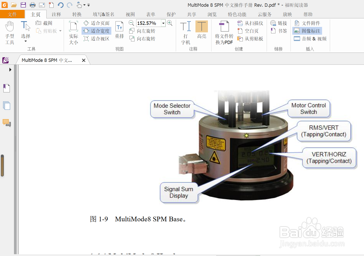
Task: Add a 书签 bookmark
Action: click(279, 31)
